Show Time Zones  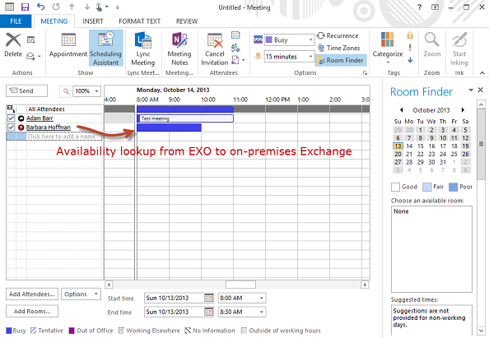pyautogui.click(x=338, y=48)
